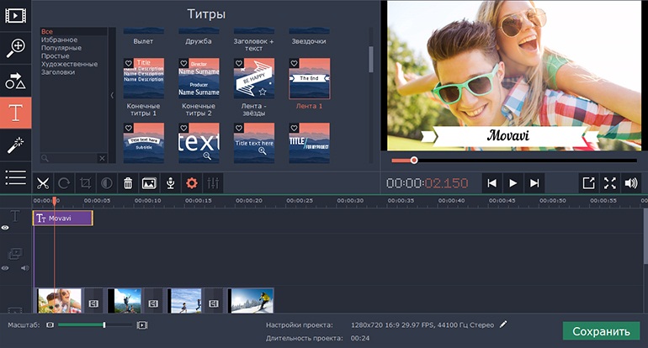This screenshot has width=648, height=348.
Task: Select the TITLE for my project thumbnail
Action: click(x=309, y=143)
